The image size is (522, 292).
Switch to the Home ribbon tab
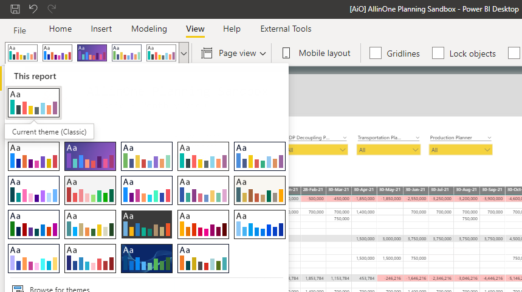click(x=60, y=29)
